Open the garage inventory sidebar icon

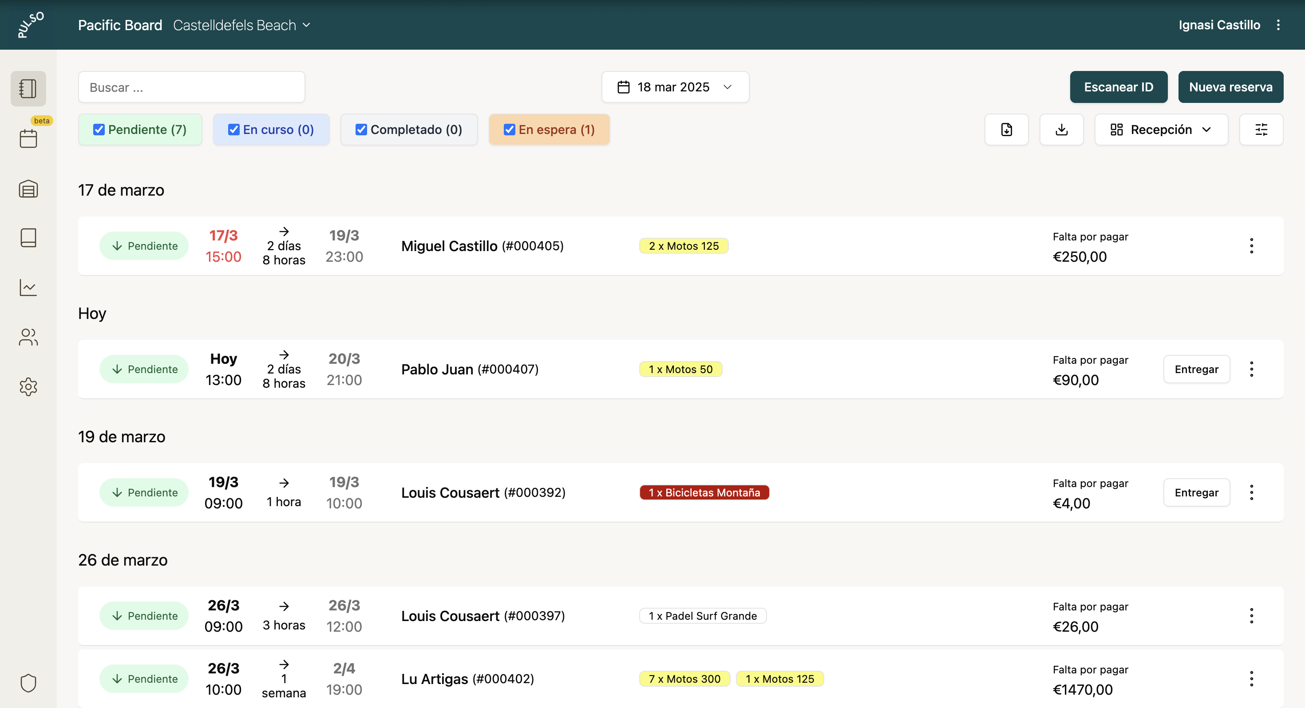tap(28, 189)
